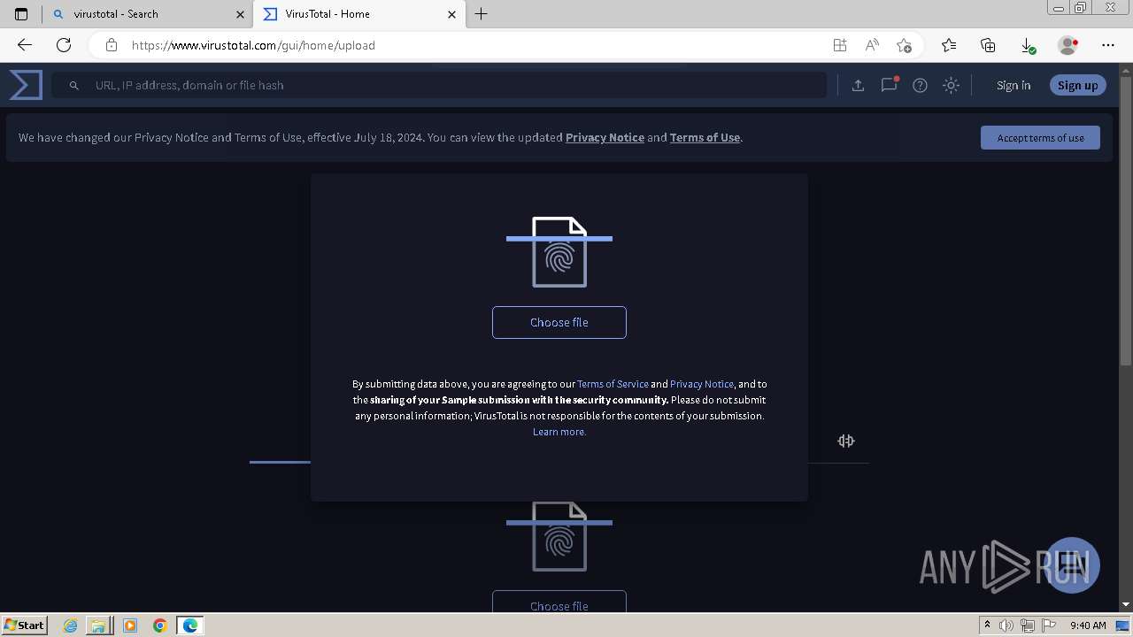
Task: Reload the page with refresh icon
Action: [64, 45]
